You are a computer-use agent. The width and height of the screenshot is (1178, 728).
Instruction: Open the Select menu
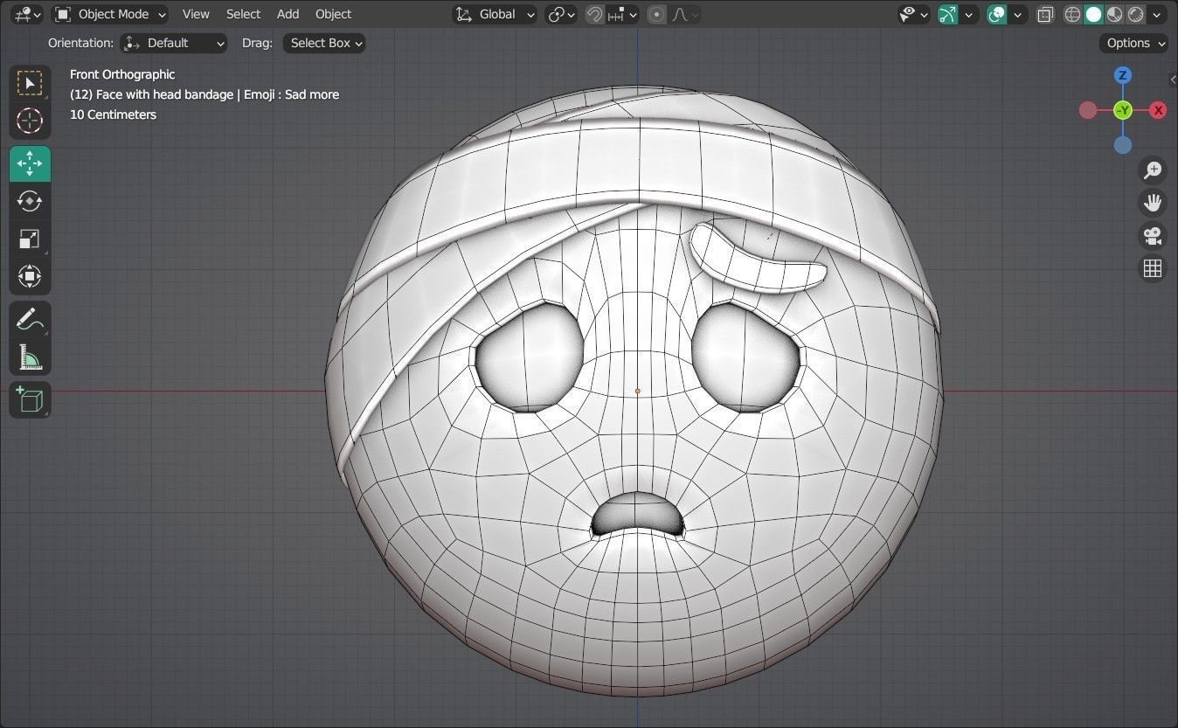click(243, 14)
